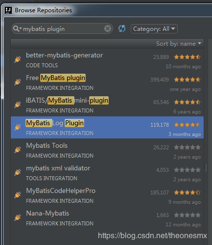Screen dimensions: 212x245
Task: Click the 9 months ago date
Action: 185,202
